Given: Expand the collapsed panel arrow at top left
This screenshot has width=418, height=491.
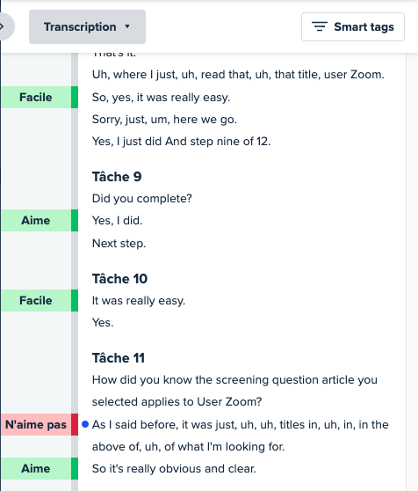Looking at the screenshot, I should click(x=4, y=26).
